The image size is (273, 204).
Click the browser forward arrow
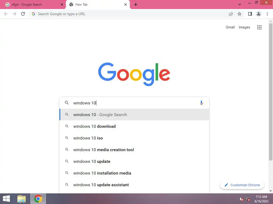coord(14,14)
